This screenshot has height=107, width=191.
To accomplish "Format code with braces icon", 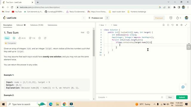I will pos(168,25).
